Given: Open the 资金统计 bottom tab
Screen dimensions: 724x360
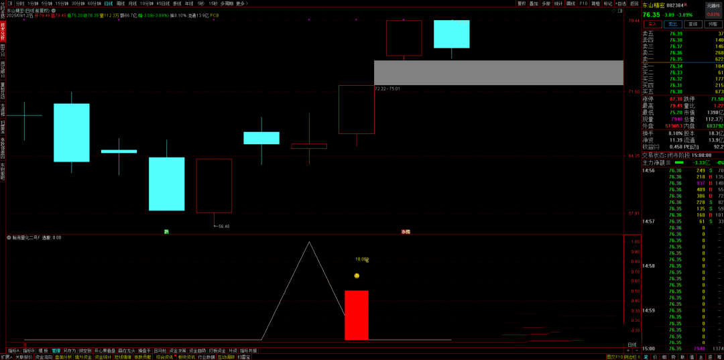Looking at the screenshot, I should coord(103,357).
